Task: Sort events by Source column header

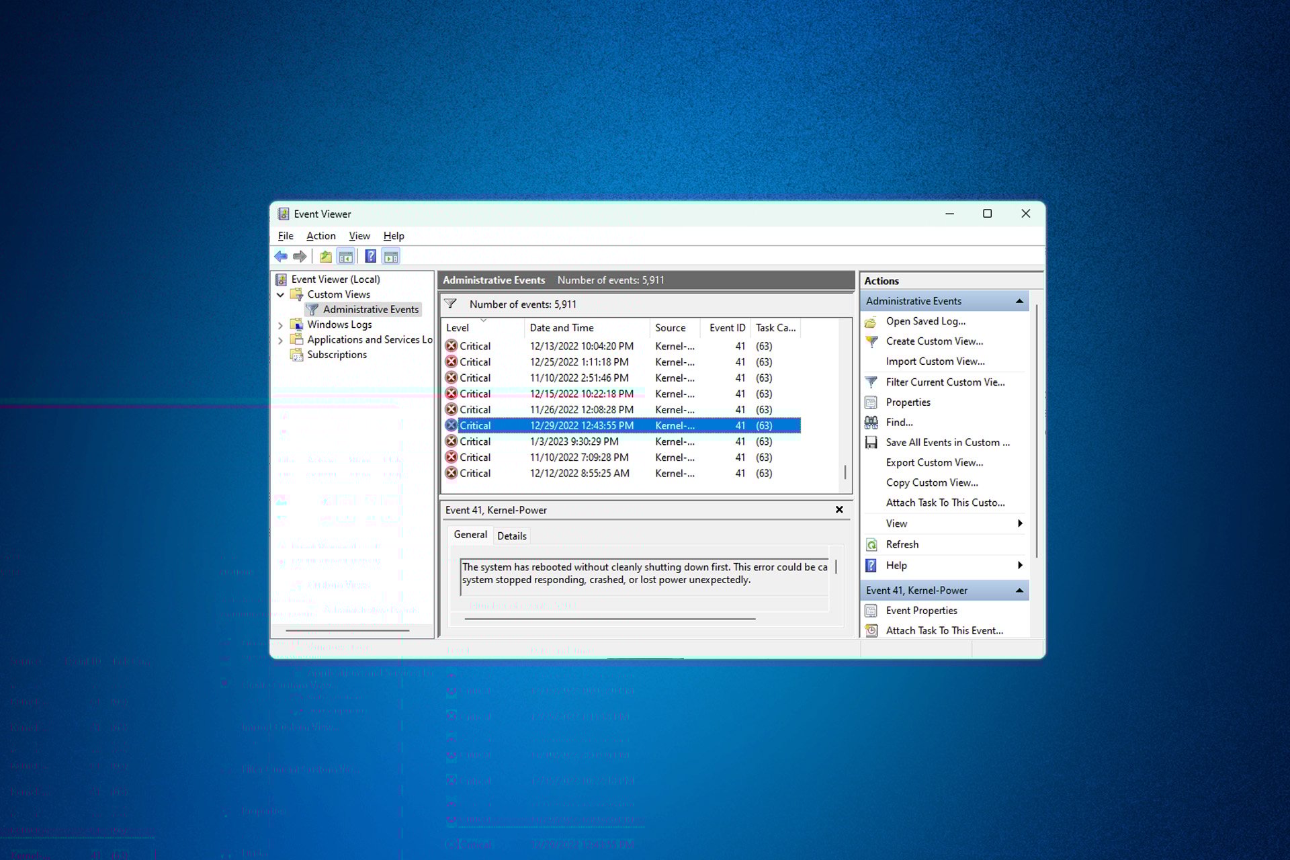Action: coord(675,328)
